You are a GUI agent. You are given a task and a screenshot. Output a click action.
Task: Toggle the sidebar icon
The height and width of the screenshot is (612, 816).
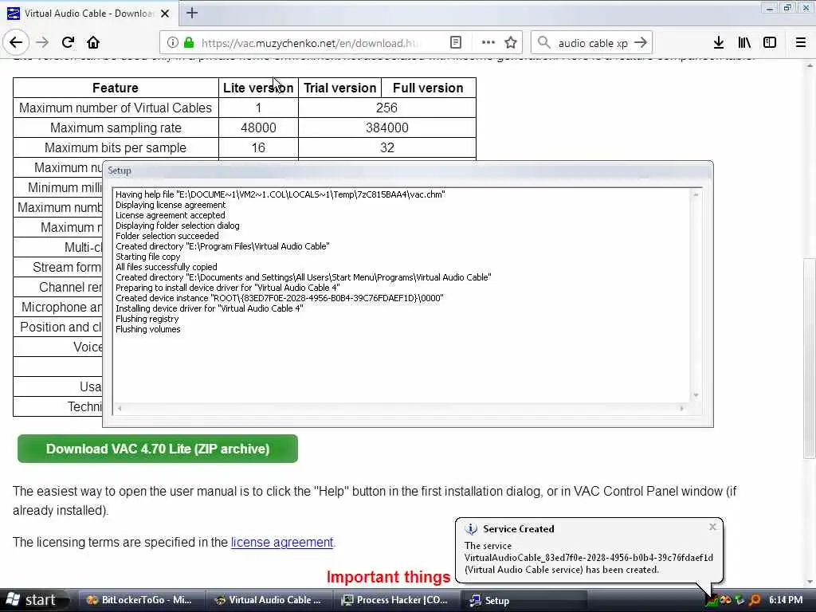tap(770, 43)
